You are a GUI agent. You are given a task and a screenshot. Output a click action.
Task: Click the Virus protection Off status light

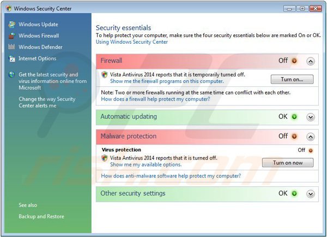point(311,150)
